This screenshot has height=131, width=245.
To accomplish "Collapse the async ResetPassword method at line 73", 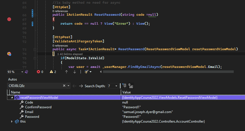I will tap(35, 49).
